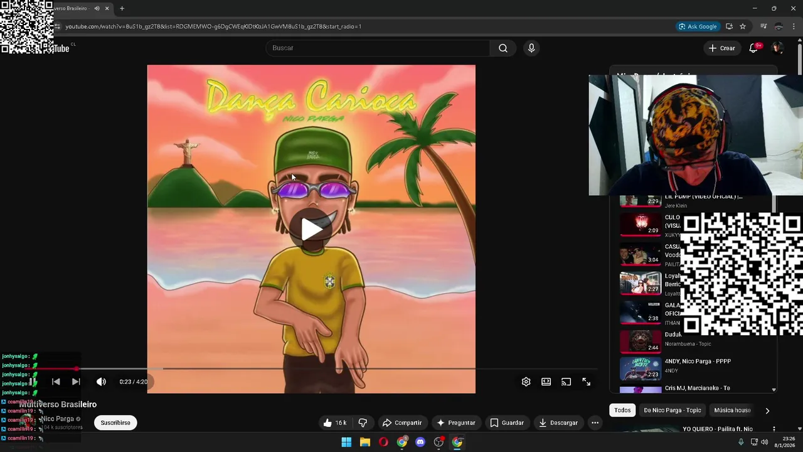Select the Todos filter chip
This screenshot has width=803, height=452.
[622, 410]
